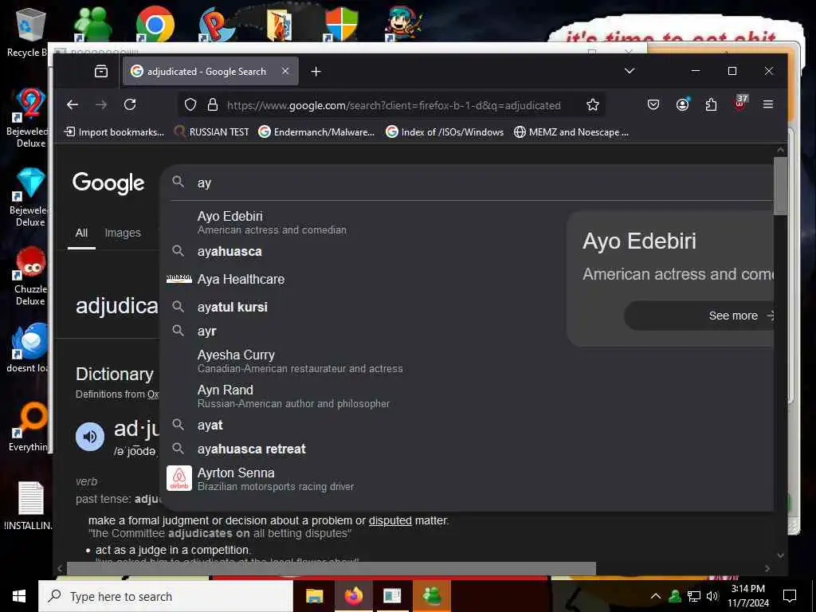The image size is (816, 612).
Task: Show hidden tray icons chevron
Action: click(x=656, y=596)
